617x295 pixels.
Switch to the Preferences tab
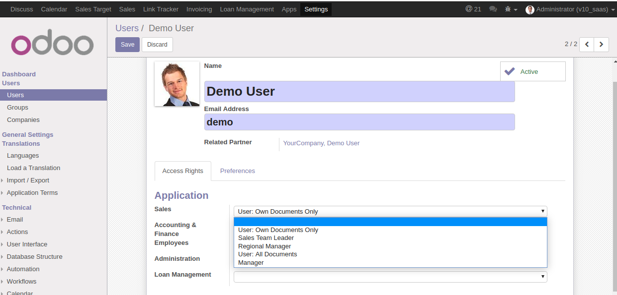(x=237, y=171)
